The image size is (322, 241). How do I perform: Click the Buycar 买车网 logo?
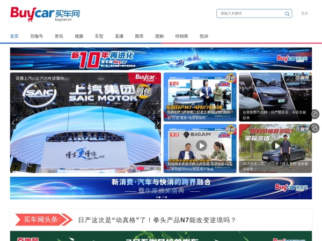click(45, 14)
